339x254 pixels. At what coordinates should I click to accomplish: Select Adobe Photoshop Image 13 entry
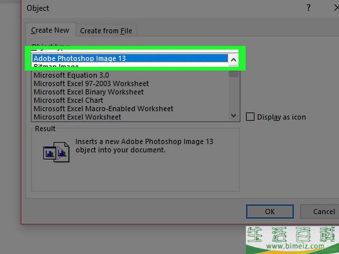pyautogui.click(x=79, y=59)
